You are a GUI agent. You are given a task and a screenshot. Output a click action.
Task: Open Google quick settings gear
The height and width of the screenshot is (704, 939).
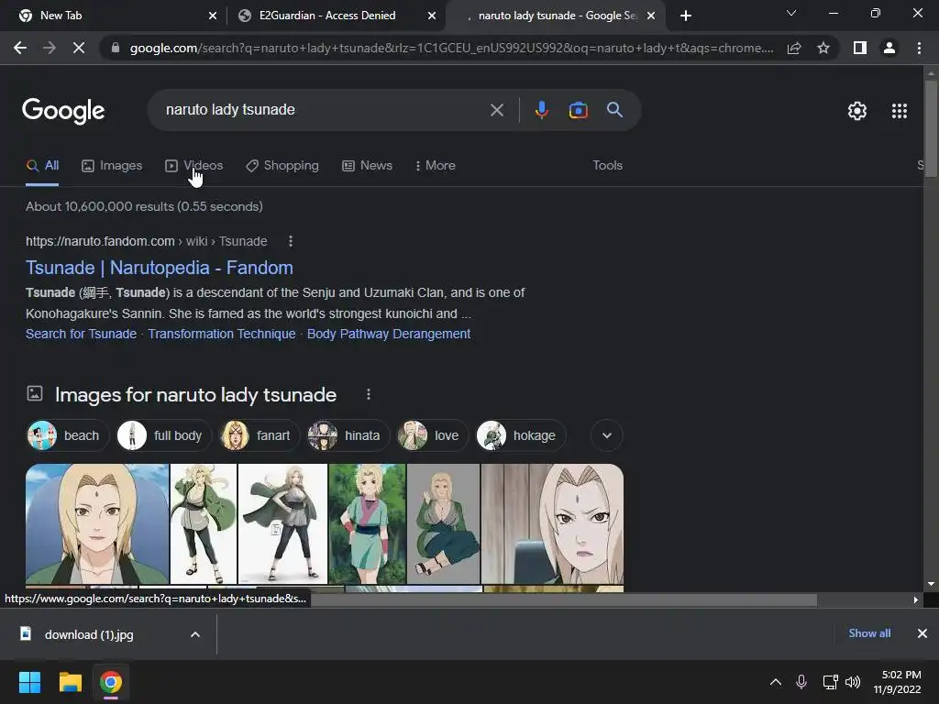[857, 111]
